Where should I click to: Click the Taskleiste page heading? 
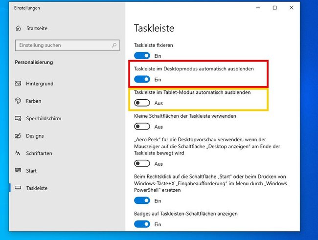[x=154, y=28]
